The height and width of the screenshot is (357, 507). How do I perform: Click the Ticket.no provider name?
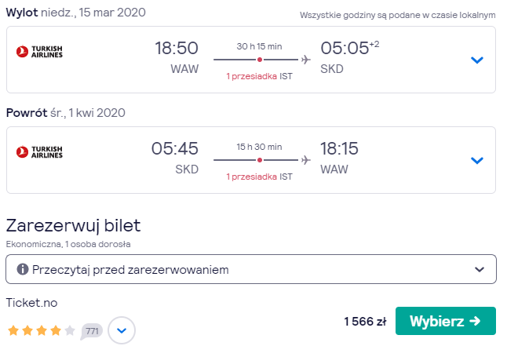click(31, 303)
